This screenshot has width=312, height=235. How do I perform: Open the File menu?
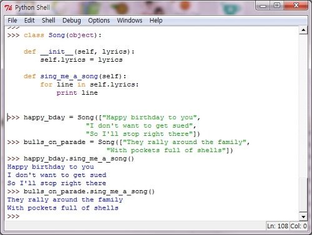(x=12, y=21)
